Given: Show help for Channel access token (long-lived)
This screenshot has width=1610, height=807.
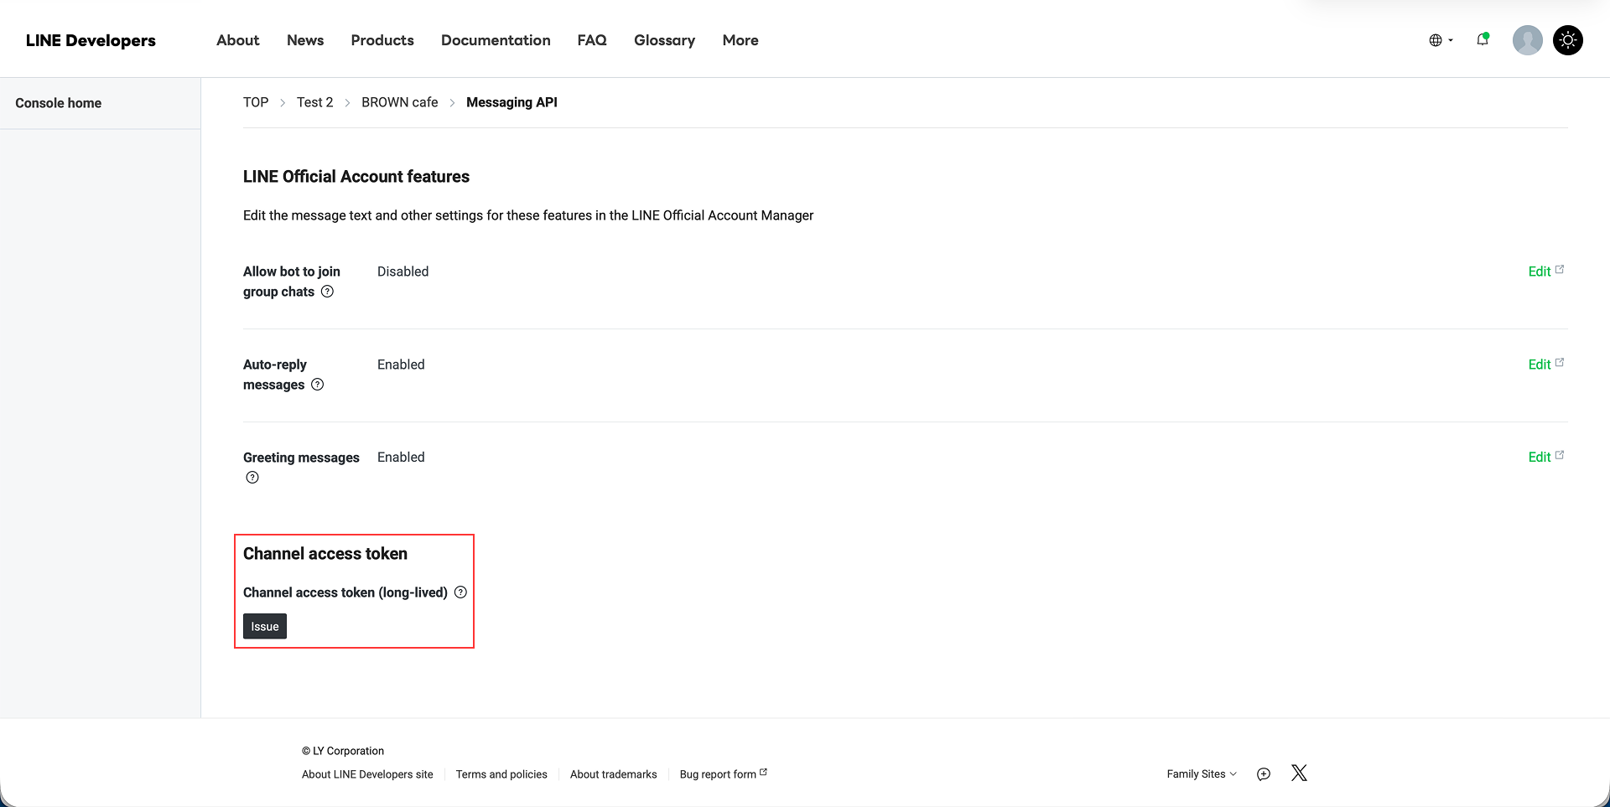Looking at the screenshot, I should [460, 592].
